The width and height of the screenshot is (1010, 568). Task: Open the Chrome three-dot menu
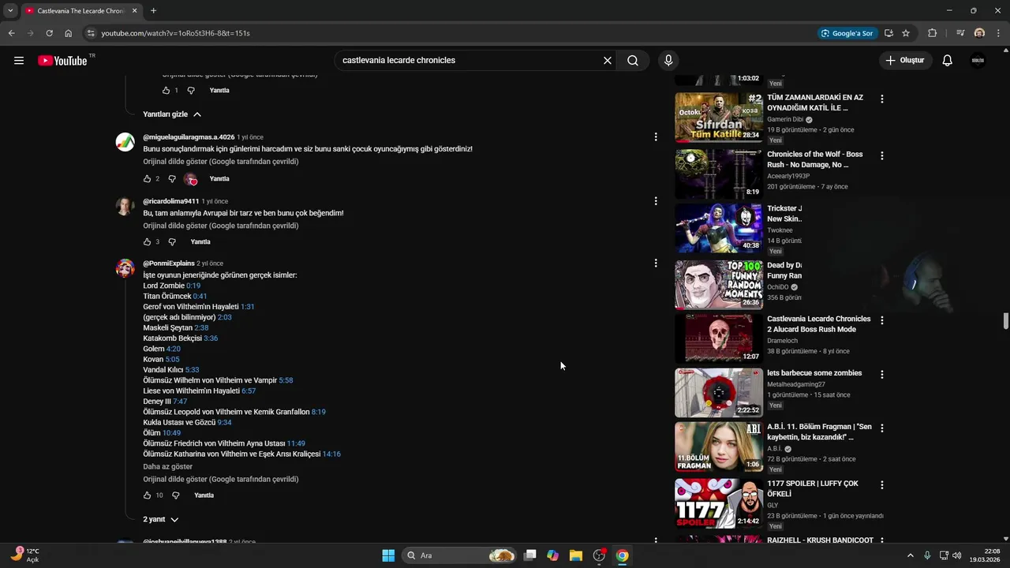pos(998,33)
